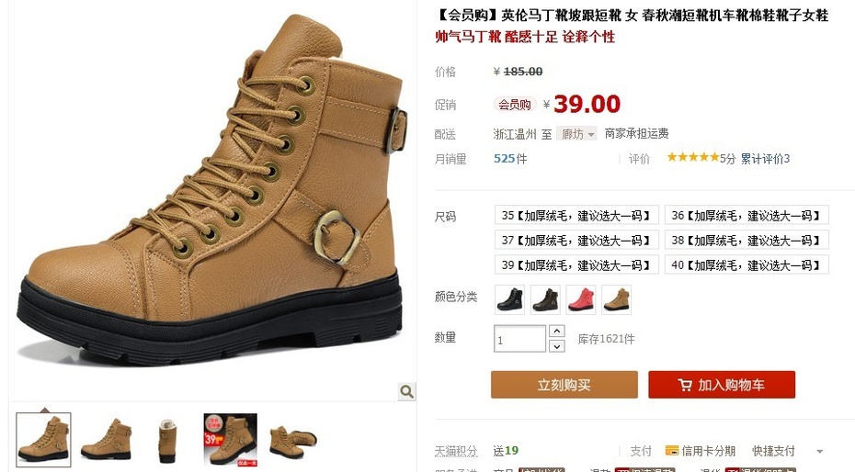Click the quantity input field
Screen dimensions: 855x472
click(x=519, y=339)
